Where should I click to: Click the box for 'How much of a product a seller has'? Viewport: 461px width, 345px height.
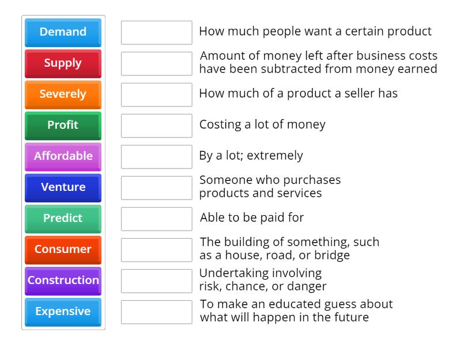tap(156, 95)
